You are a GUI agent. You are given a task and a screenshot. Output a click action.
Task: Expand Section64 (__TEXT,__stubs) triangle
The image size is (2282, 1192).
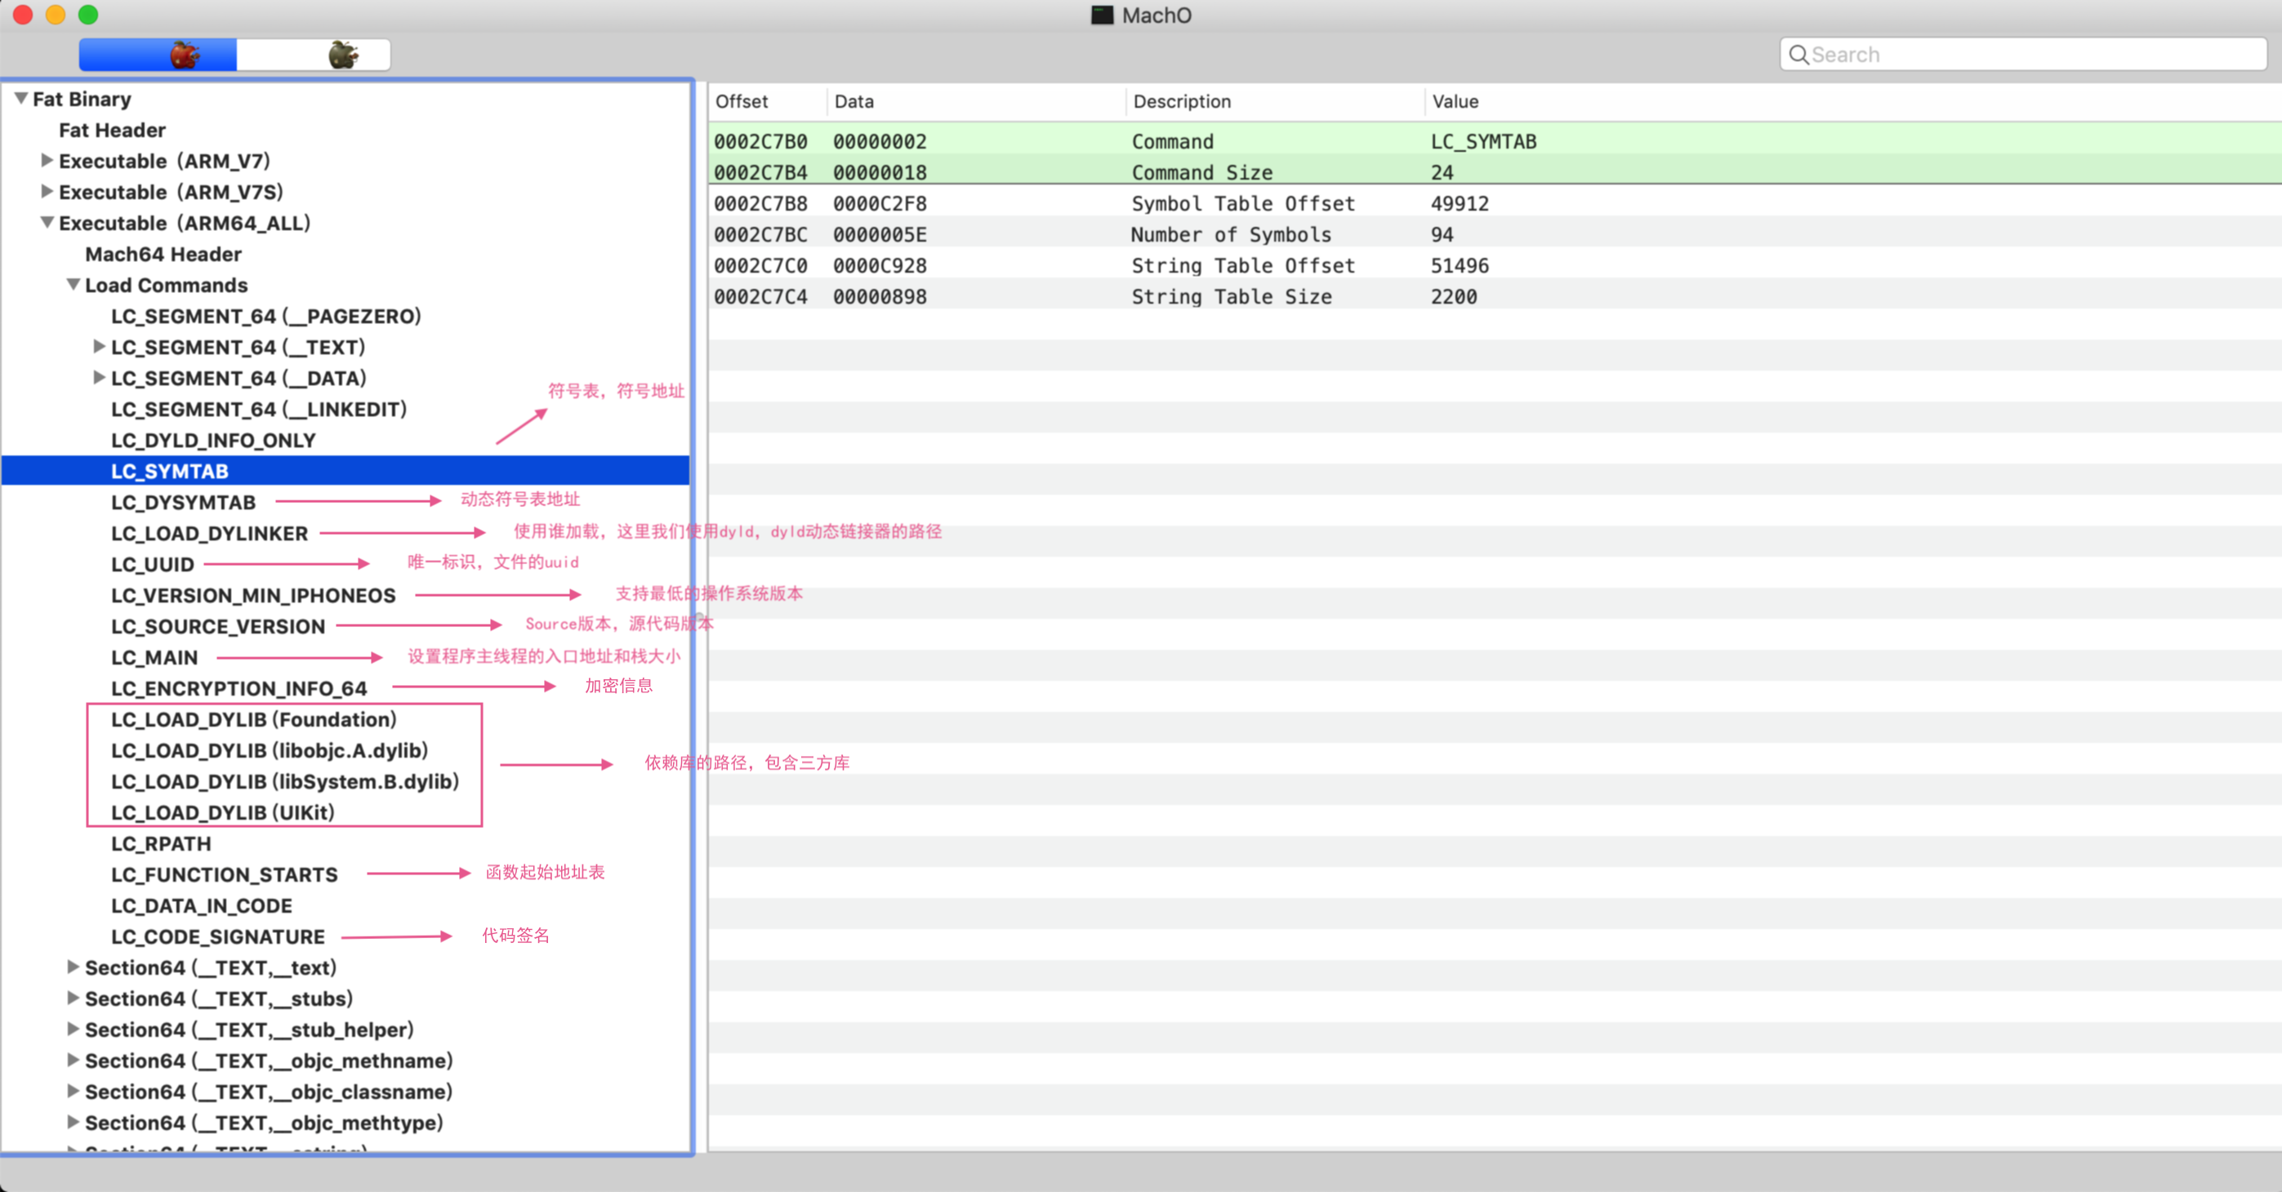point(74,998)
